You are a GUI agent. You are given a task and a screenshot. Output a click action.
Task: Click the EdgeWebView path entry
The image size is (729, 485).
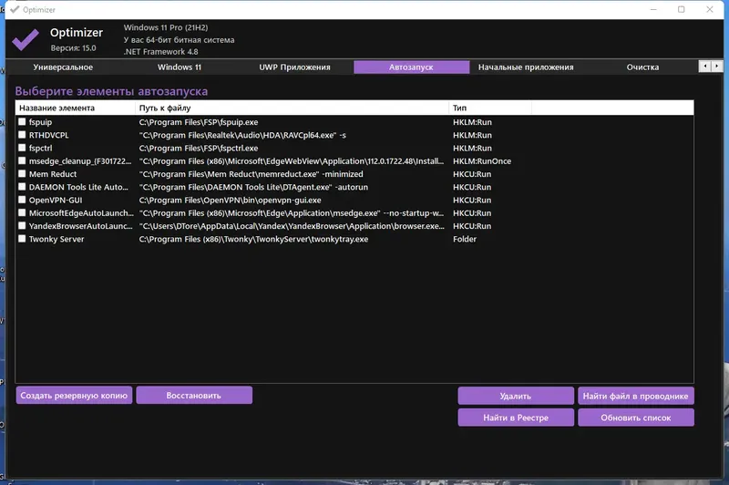point(292,160)
